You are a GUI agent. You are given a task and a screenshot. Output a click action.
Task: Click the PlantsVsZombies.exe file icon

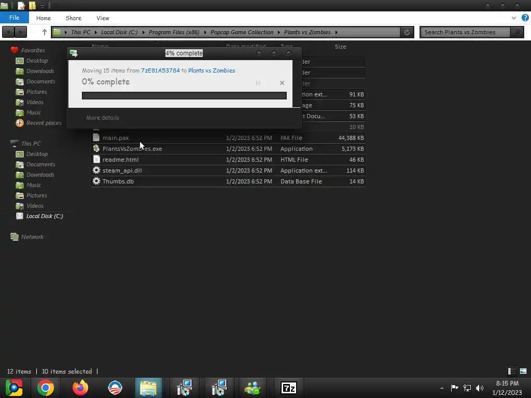[x=96, y=148]
